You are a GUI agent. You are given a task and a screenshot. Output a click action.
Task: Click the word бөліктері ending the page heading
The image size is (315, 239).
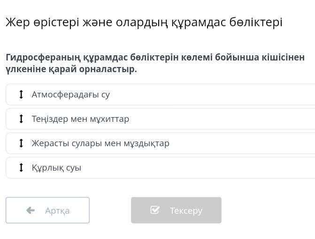click(256, 22)
